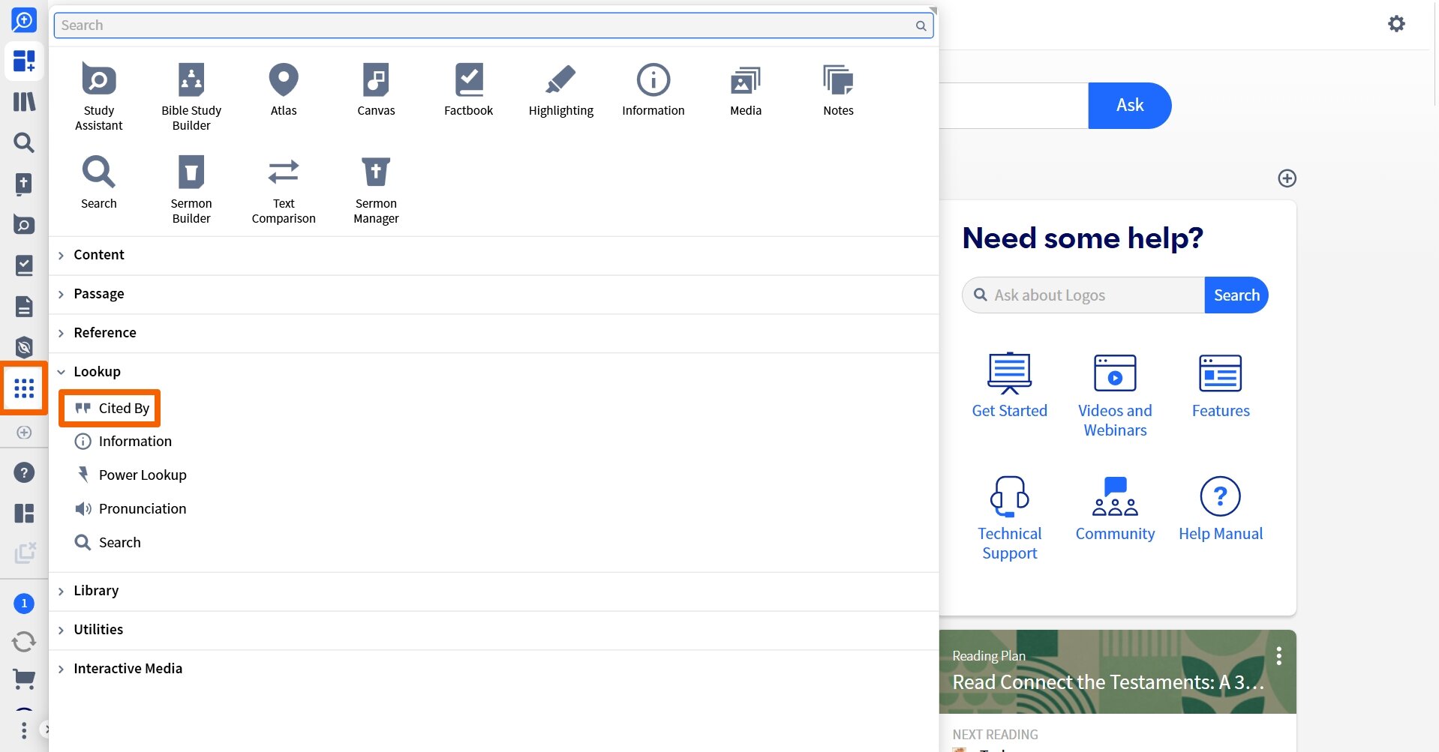Open Bible Study Builder
This screenshot has height=752, width=1439.
[x=191, y=97]
